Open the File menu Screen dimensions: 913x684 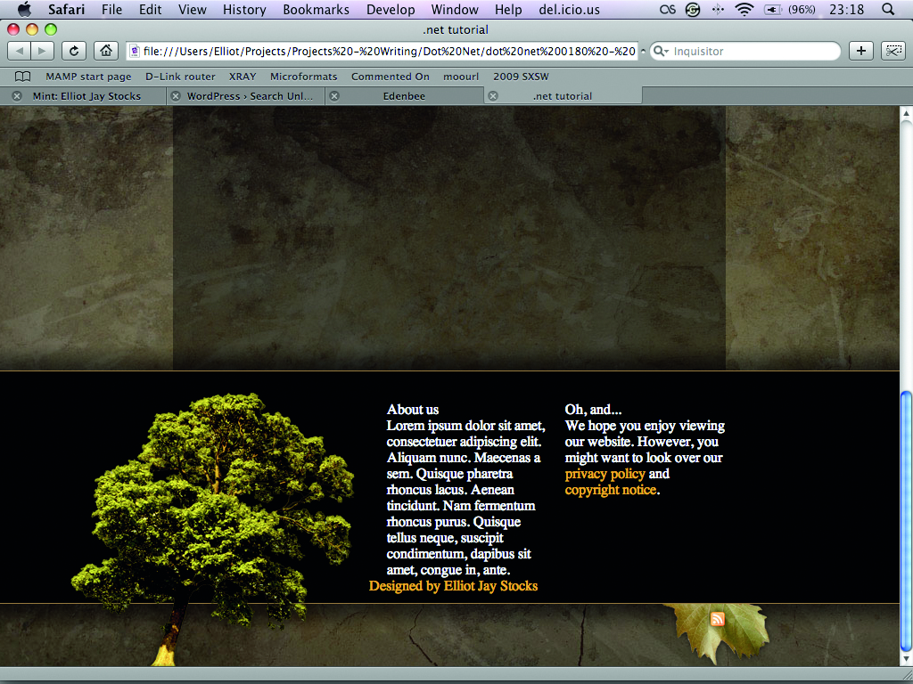pyautogui.click(x=111, y=9)
